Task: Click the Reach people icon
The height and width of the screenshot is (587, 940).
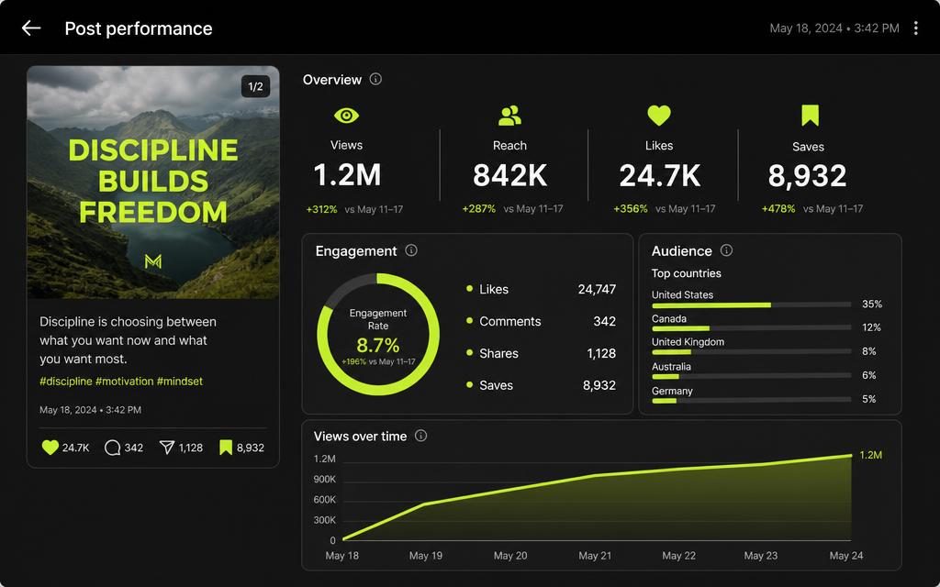Action: [x=509, y=116]
